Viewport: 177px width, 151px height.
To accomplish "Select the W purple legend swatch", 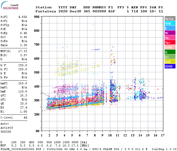I will coord(170,33).
